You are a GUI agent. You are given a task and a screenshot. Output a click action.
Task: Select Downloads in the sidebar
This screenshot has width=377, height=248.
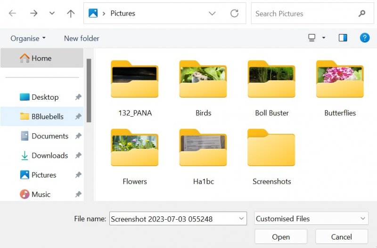(x=49, y=155)
